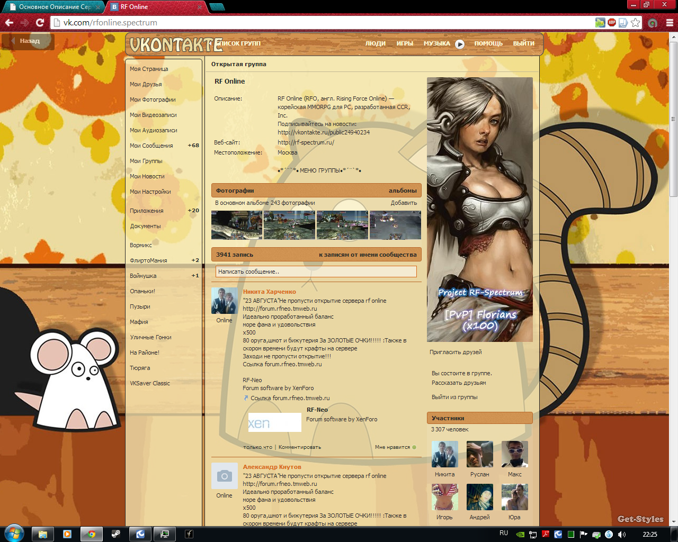Open the МУЗЫКА header menu
This screenshot has width=678, height=542.
pyautogui.click(x=437, y=43)
